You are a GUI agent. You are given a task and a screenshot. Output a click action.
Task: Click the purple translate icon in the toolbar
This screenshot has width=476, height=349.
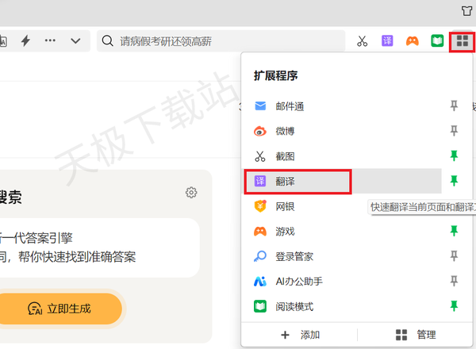point(387,40)
